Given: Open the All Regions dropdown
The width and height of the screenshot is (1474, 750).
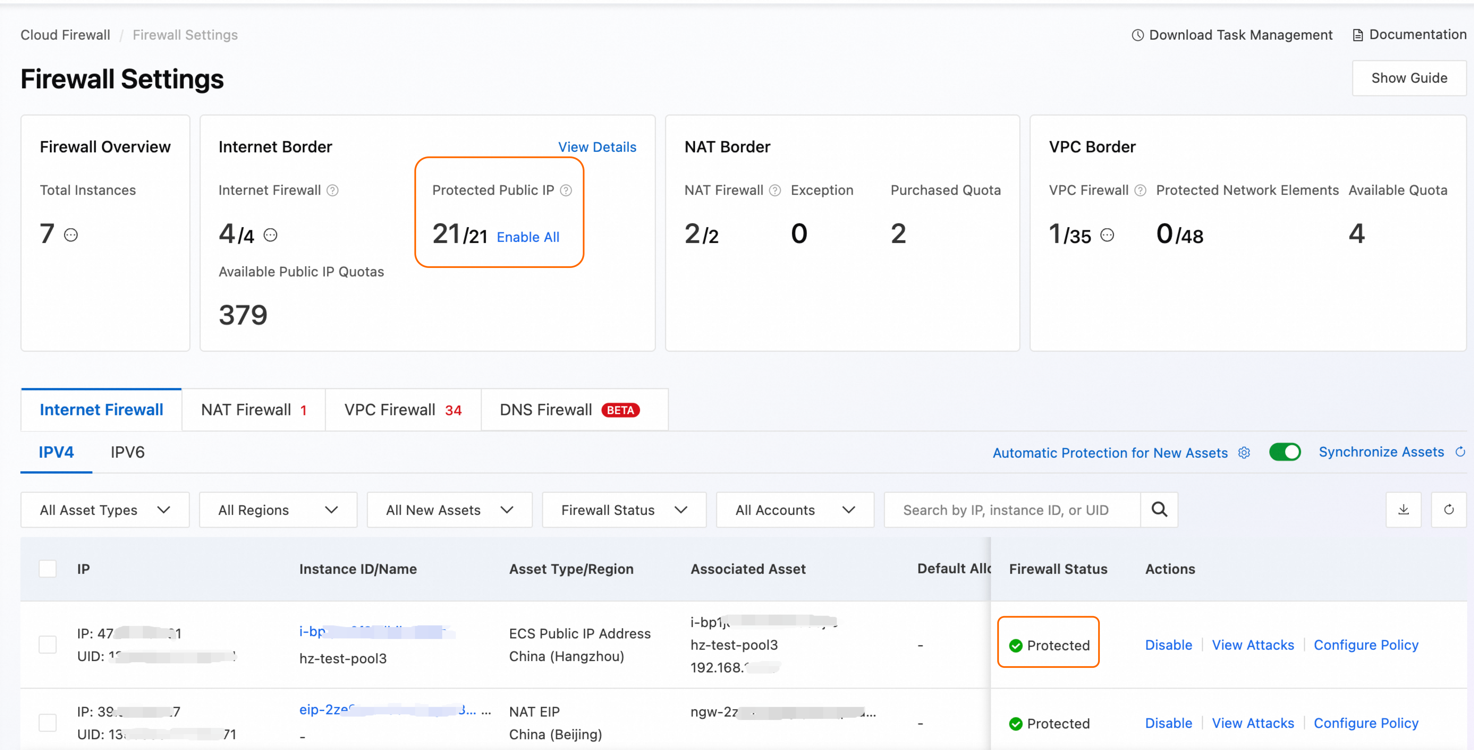Looking at the screenshot, I should pyautogui.click(x=278, y=510).
